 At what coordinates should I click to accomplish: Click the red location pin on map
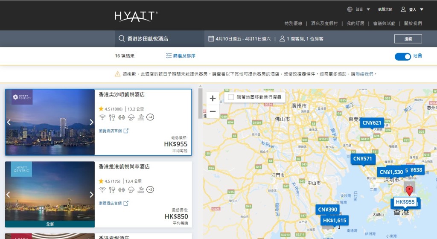(x=409, y=191)
